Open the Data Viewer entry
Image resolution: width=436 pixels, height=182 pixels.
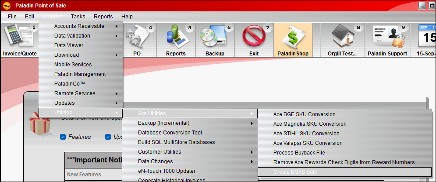(69, 45)
